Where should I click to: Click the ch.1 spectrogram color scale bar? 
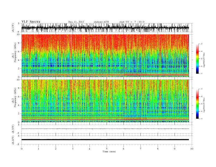coord(197,59)
